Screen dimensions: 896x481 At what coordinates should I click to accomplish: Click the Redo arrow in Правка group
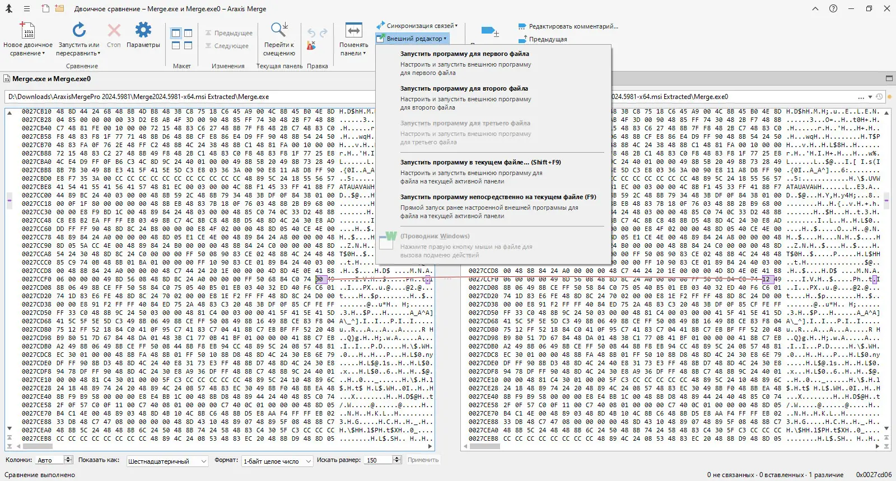(x=324, y=33)
